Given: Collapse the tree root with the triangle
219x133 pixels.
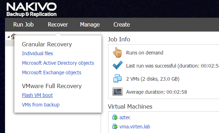Looking at the screenshot, I should [x=9, y=37].
